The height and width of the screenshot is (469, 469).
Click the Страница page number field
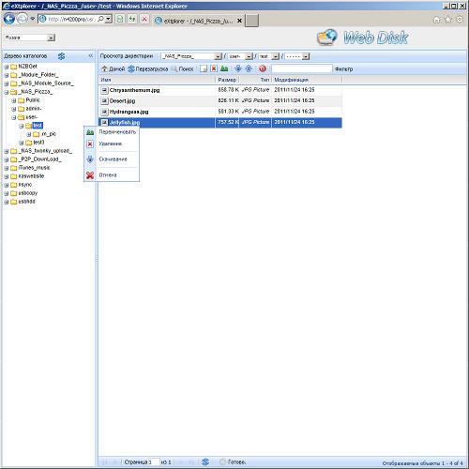[154, 461]
